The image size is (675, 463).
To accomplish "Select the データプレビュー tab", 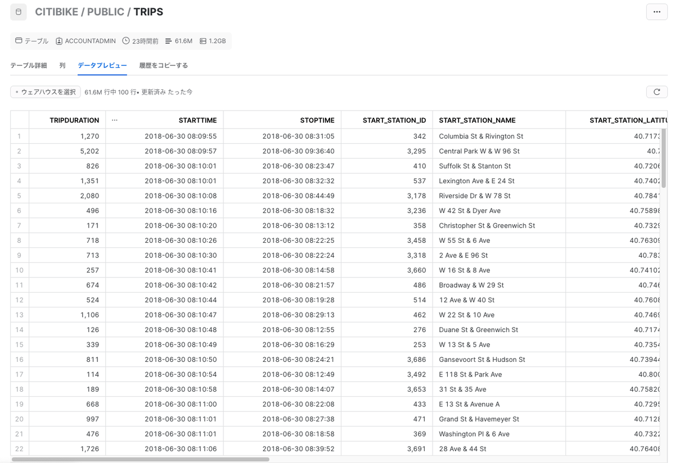I will click(x=102, y=66).
